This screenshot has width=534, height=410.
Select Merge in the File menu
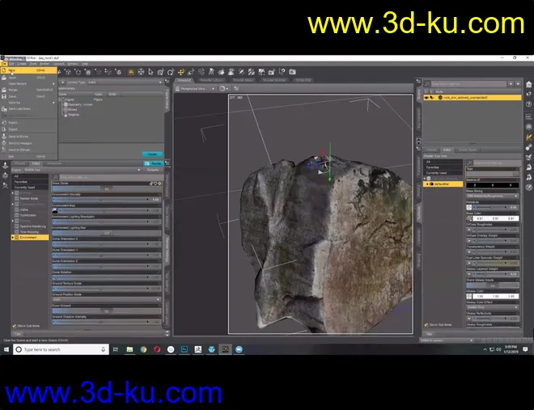(x=28, y=90)
